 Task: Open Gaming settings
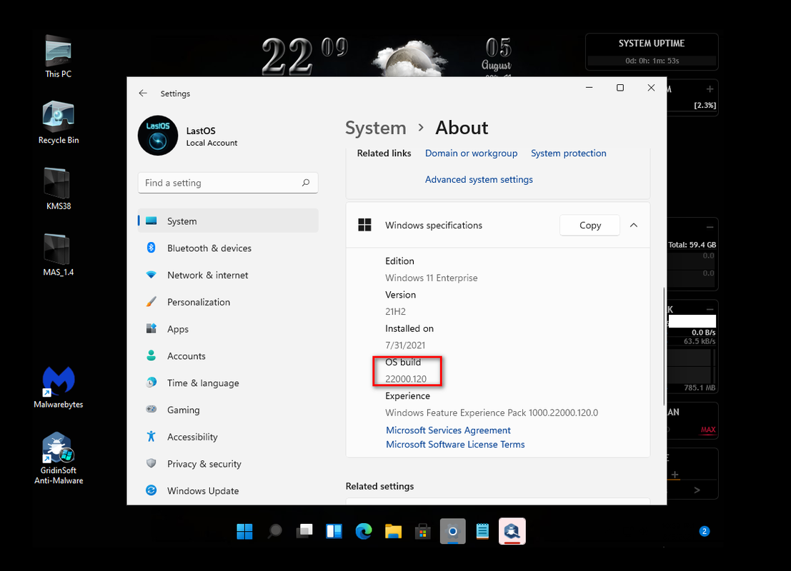(228, 410)
